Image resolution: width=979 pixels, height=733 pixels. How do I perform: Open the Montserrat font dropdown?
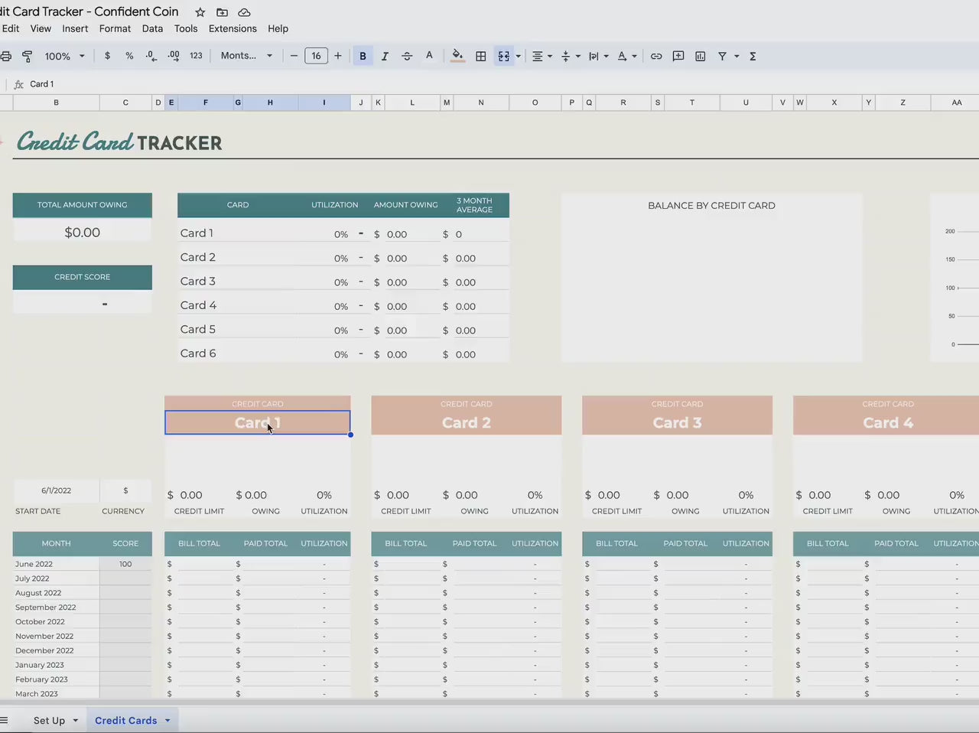[246, 56]
